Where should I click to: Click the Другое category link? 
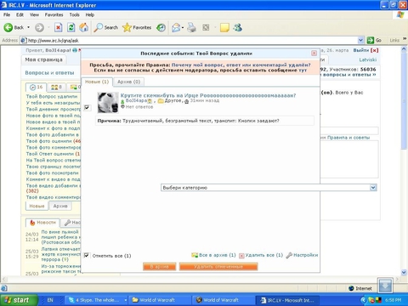173,100
